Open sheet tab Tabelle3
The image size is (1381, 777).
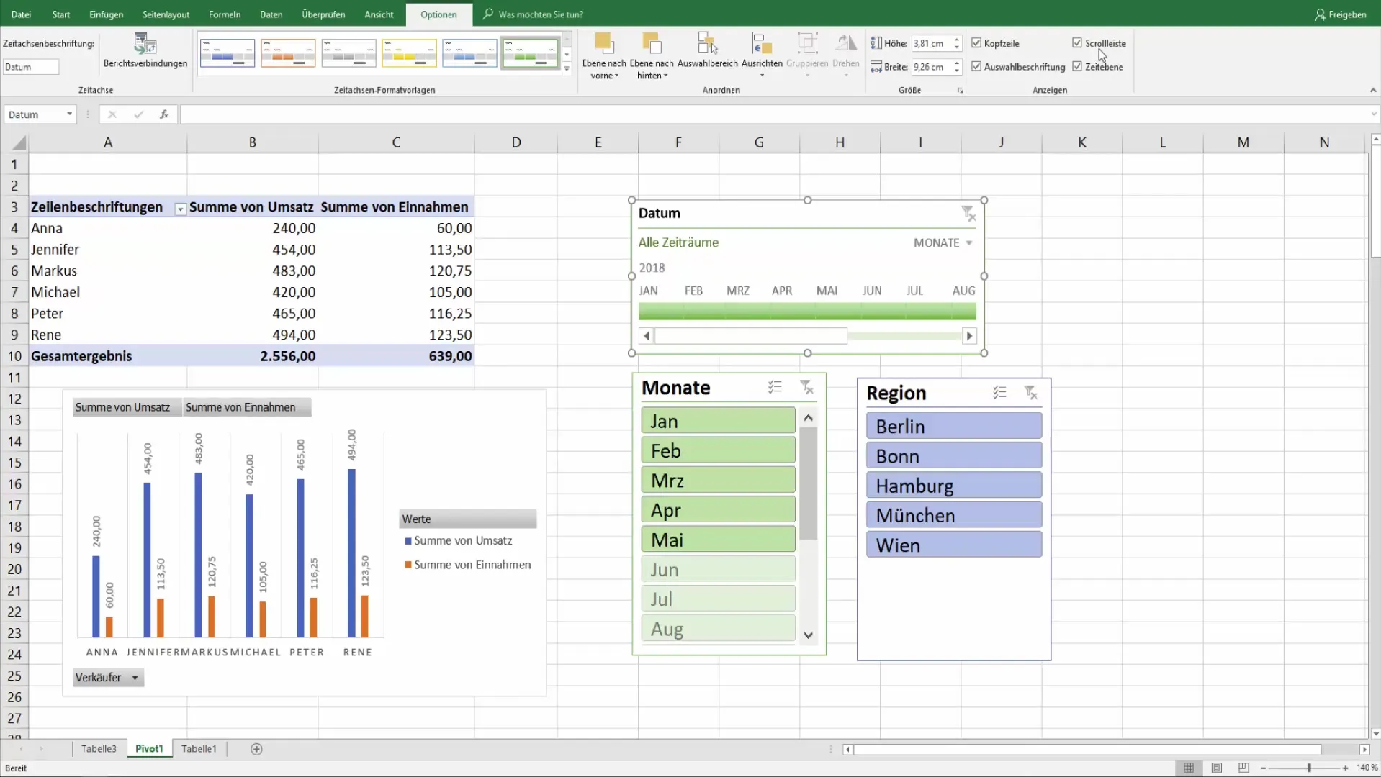click(99, 749)
